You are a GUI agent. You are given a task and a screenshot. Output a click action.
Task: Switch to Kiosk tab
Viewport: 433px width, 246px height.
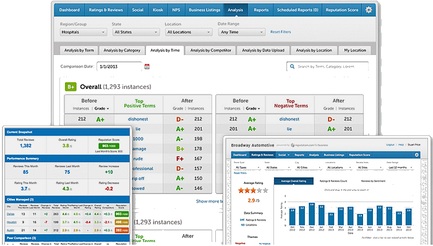(x=158, y=10)
